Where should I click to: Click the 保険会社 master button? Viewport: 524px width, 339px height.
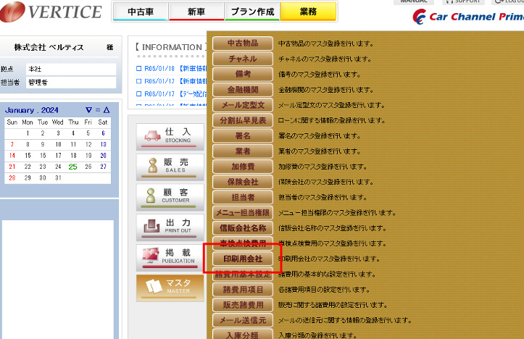[242, 181]
